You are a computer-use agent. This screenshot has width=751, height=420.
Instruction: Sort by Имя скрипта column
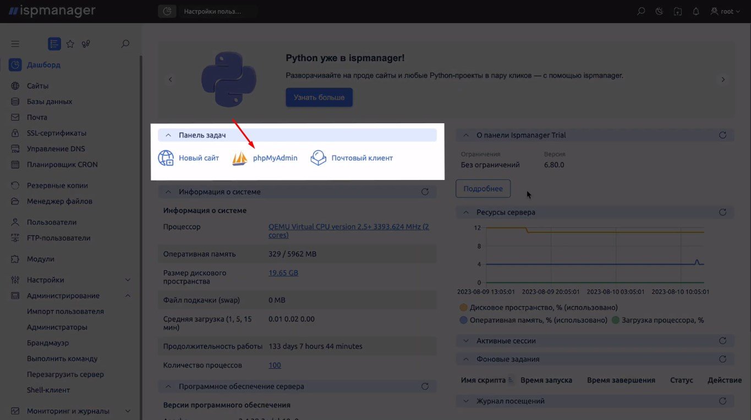[487, 380]
